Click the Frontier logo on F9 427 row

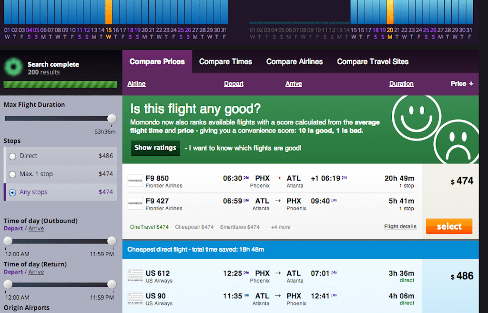click(135, 203)
